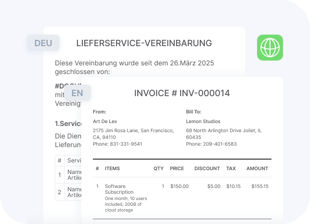Viewport: 310px width, 224px height.
Task: Select the EN language badge
Action: [x=77, y=93]
